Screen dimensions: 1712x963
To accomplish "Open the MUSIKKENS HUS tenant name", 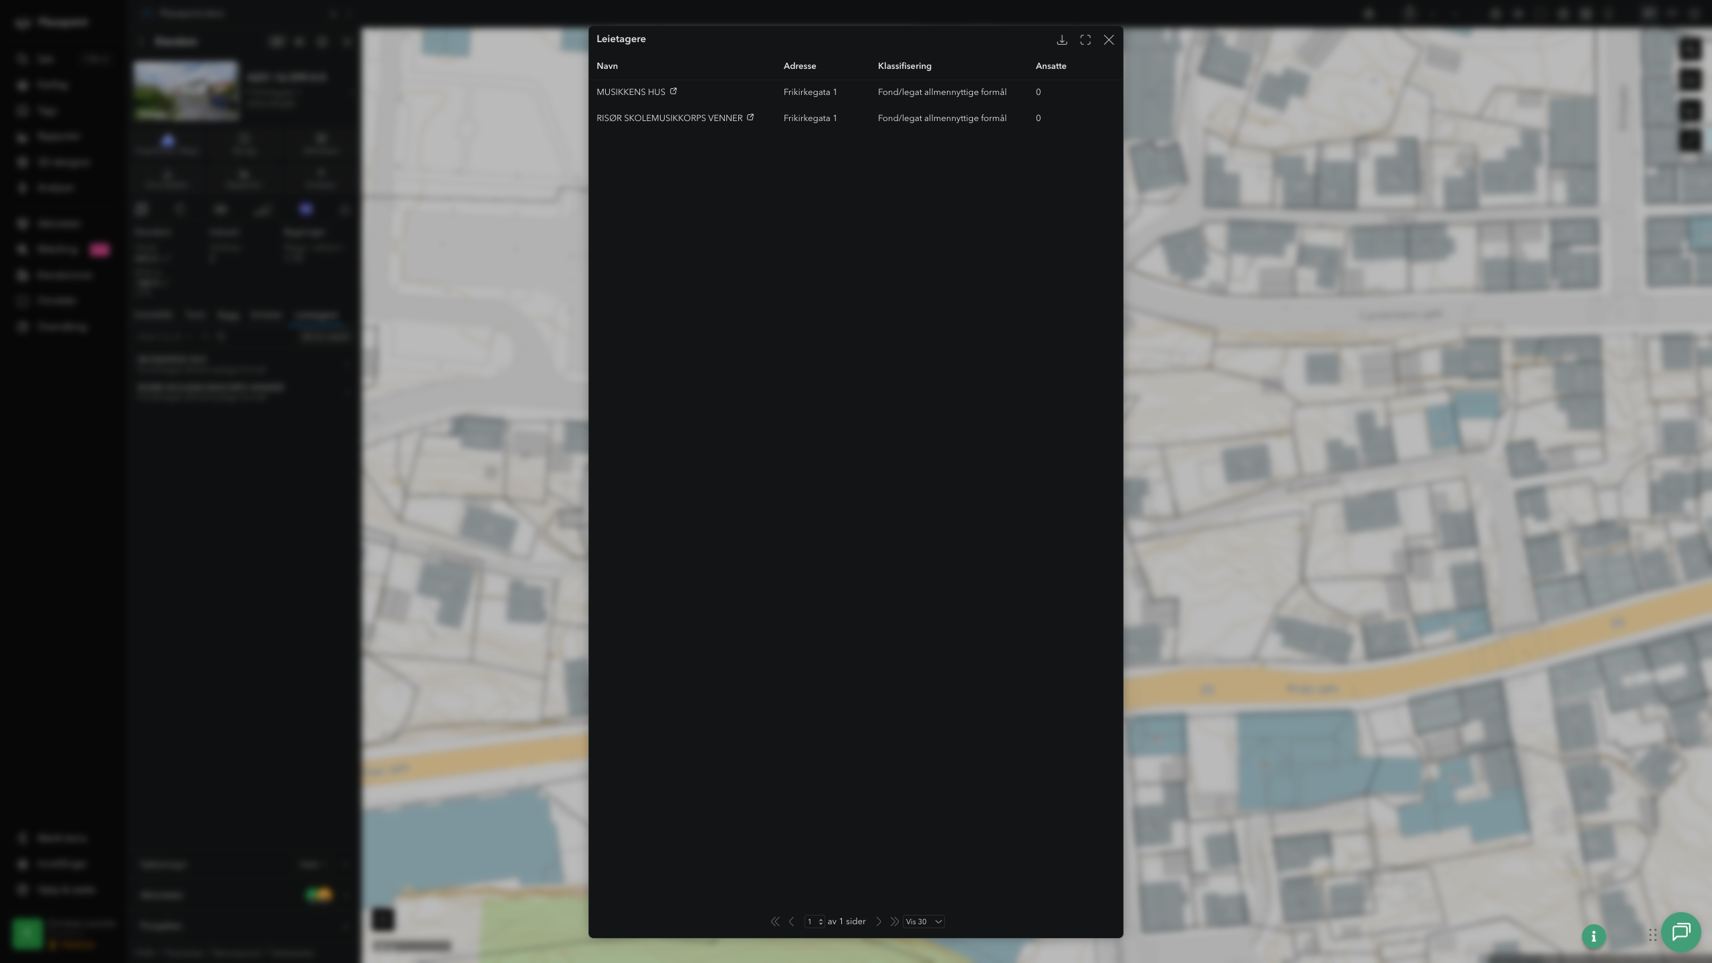I will (631, 92).
